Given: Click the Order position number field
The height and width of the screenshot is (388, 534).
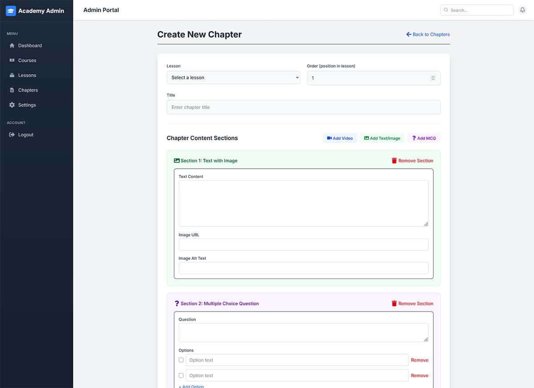Looking at the screenshot, I should click(x=374, y=78).
